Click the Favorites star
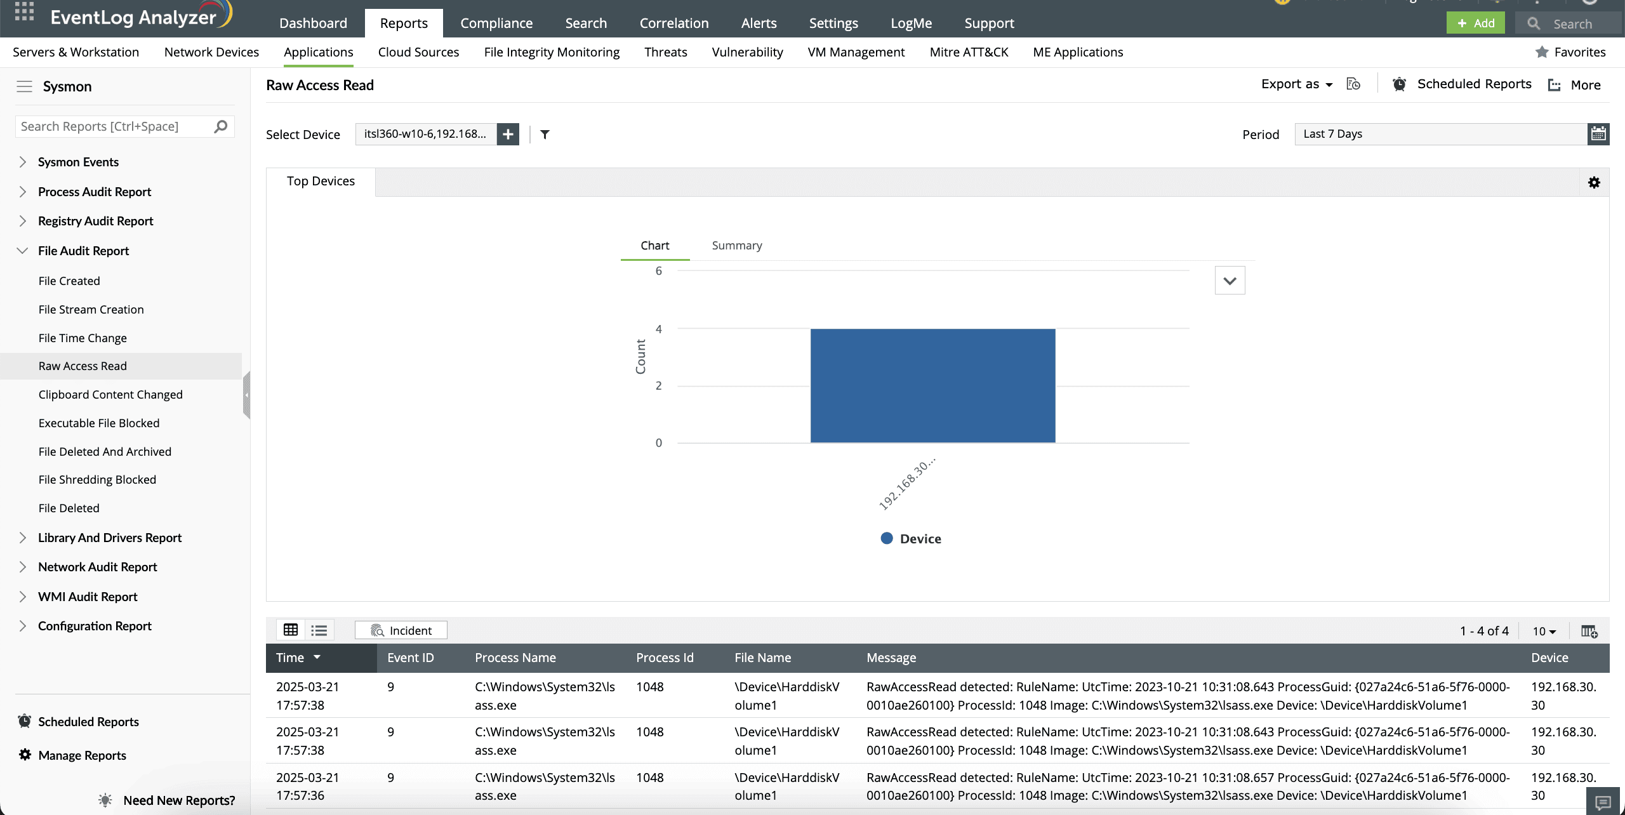This screenshot has width=1625, height=815. (1541, 52)
